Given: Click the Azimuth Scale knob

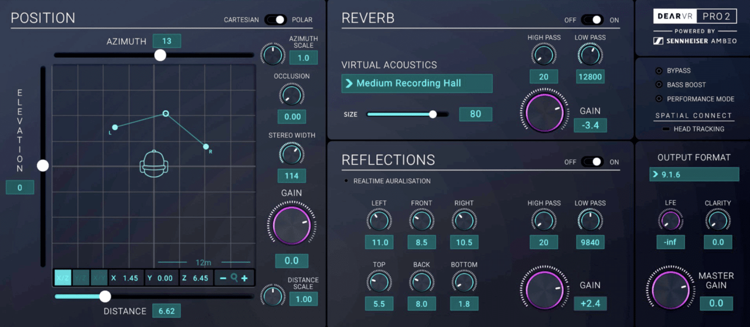Looking at the screenshot, I should (x=273, y=55).
